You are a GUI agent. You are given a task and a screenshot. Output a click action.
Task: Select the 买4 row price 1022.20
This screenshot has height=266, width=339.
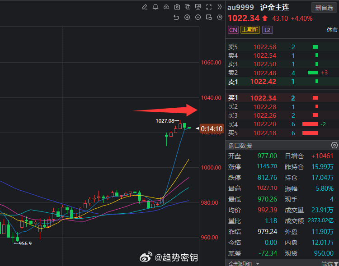tap(264, 124)
